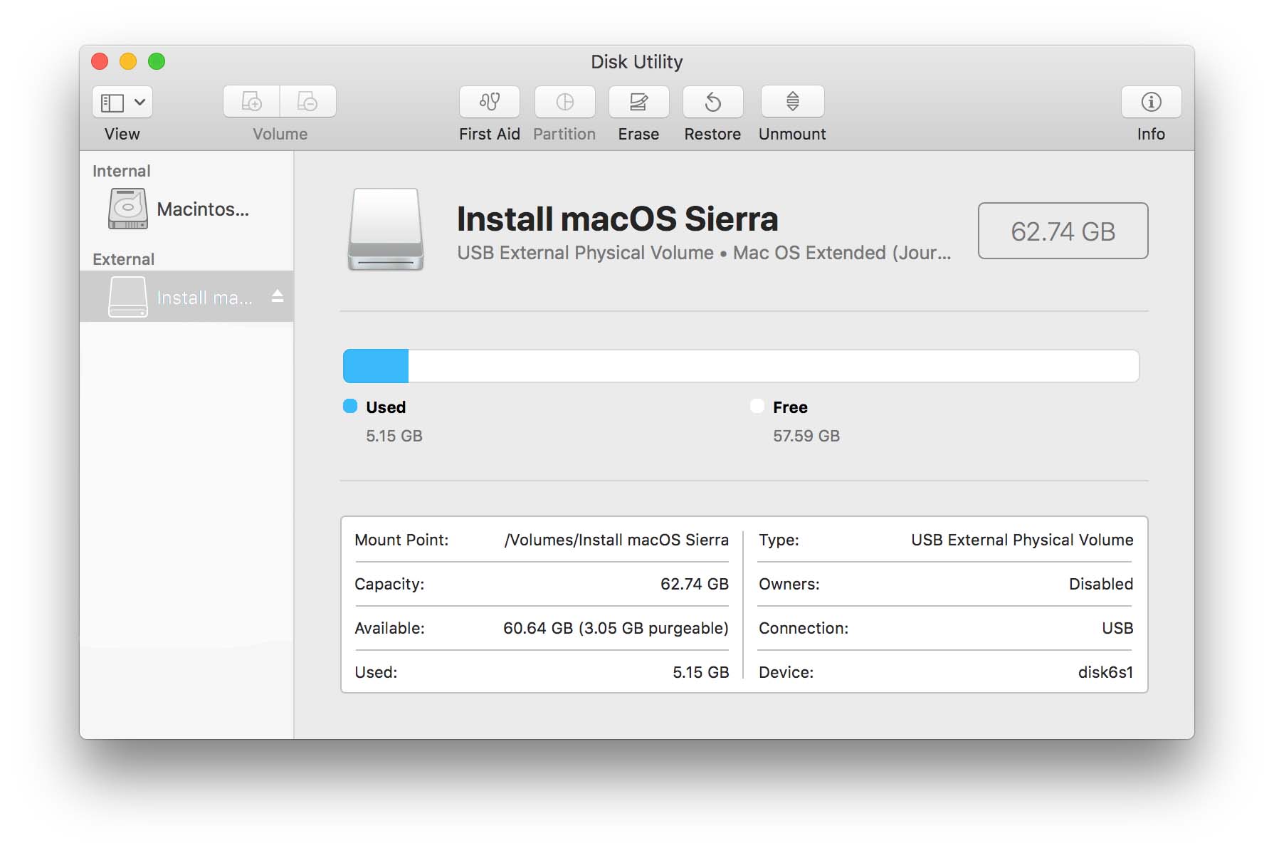The height and width of the screenshot is (853, 1274).
Task: Click the large external drive icon
Action: pyautogui.click(x=386, y=229)
